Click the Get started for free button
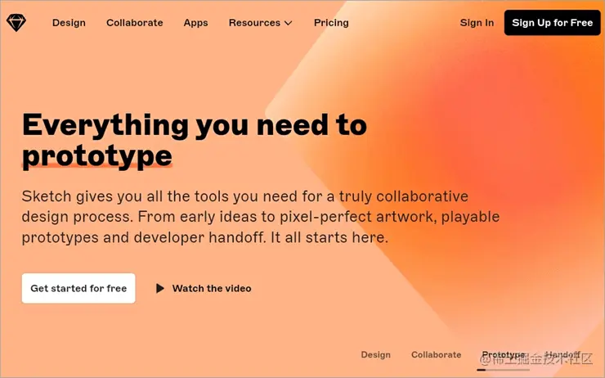 point(78,289)
